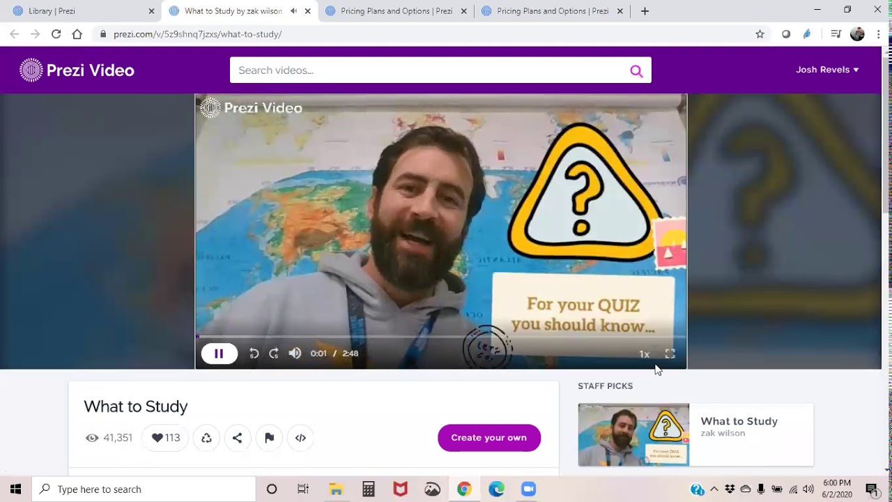
Task: Mute the video volume icon
Action: point(295,353)
